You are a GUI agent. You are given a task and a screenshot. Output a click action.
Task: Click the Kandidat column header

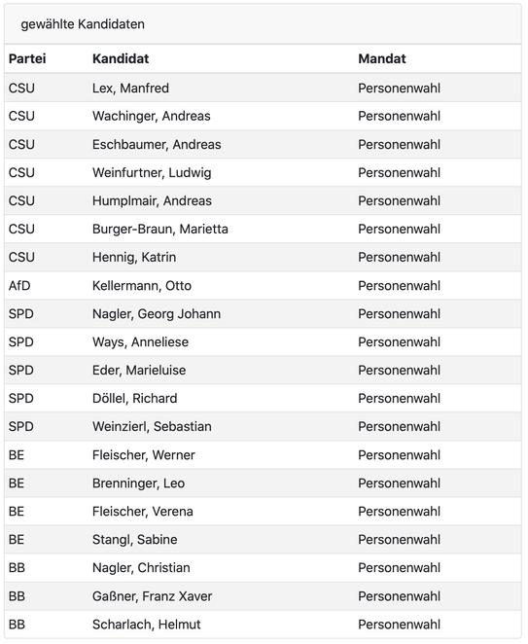click(x=121, y=58)
